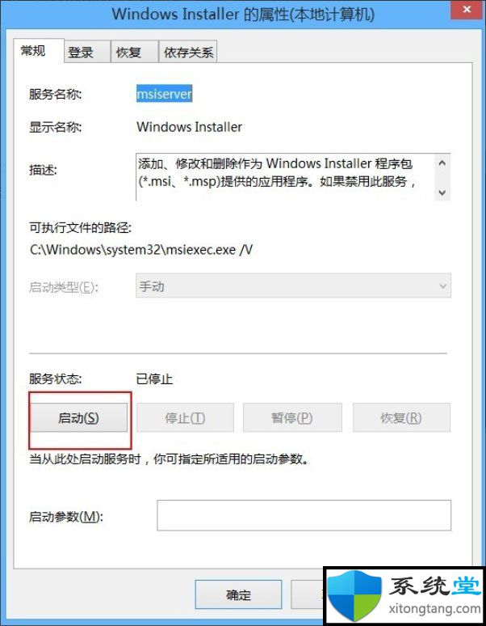Click the xitongtang.com watermark text

click(x=434, y=609)
